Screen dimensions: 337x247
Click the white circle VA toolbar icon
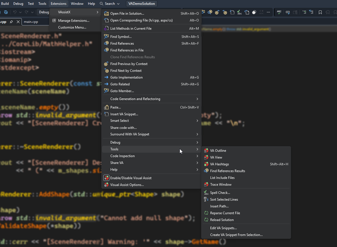click(x=254, y=12)
